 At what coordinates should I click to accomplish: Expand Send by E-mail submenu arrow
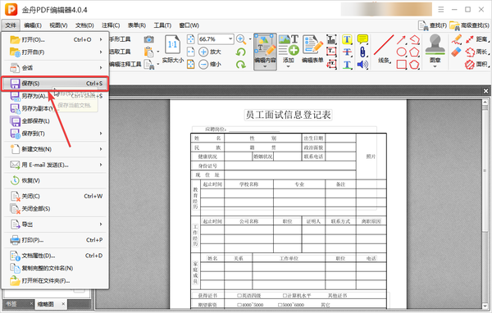[101, 165]
